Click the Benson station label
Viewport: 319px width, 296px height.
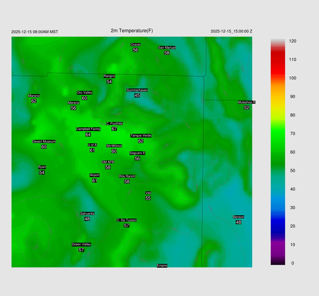tap(238, 217)
